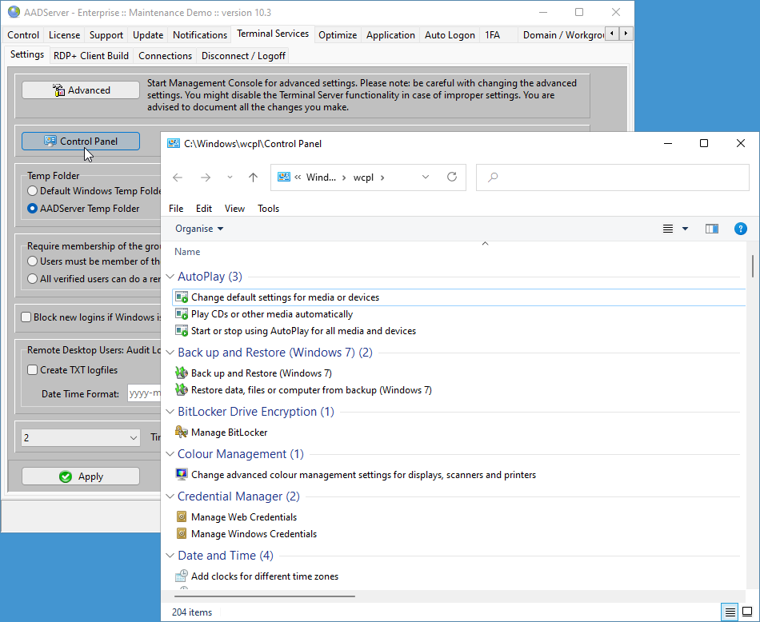The image size is (760, 622).
Task: Open the Organise dropdown menu
Action: (199, 229)
